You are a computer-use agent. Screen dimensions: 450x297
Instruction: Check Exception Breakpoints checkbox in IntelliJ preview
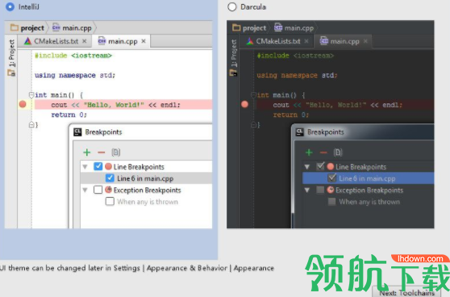[98, 190]
